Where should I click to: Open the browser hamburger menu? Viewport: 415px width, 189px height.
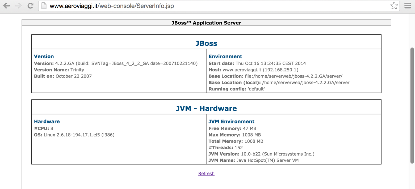pos(408,6)
